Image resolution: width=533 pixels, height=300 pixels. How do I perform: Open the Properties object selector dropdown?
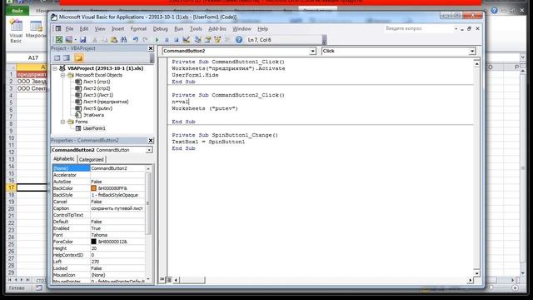pyautogui.click(x=149, y=150)
